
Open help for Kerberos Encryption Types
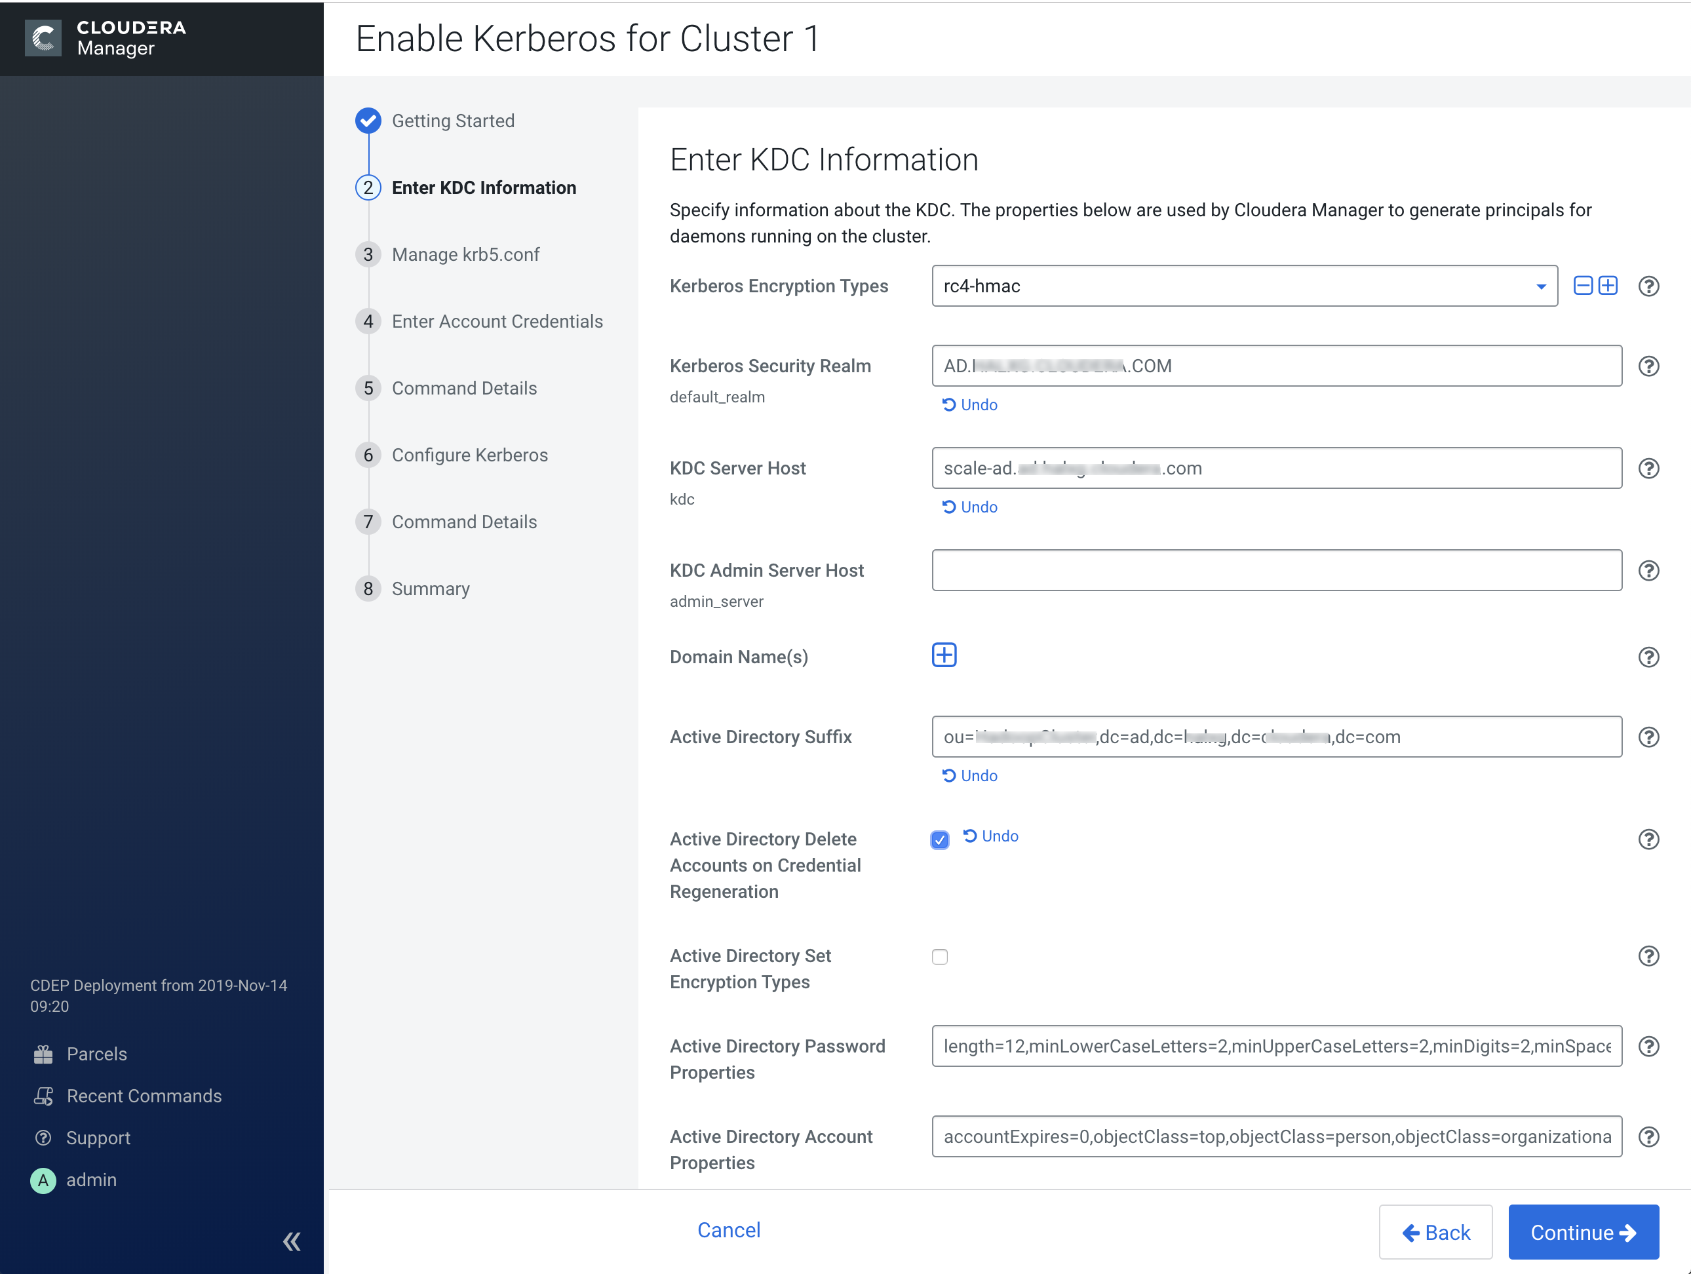pyautogui.click(x=1648, y=286)
